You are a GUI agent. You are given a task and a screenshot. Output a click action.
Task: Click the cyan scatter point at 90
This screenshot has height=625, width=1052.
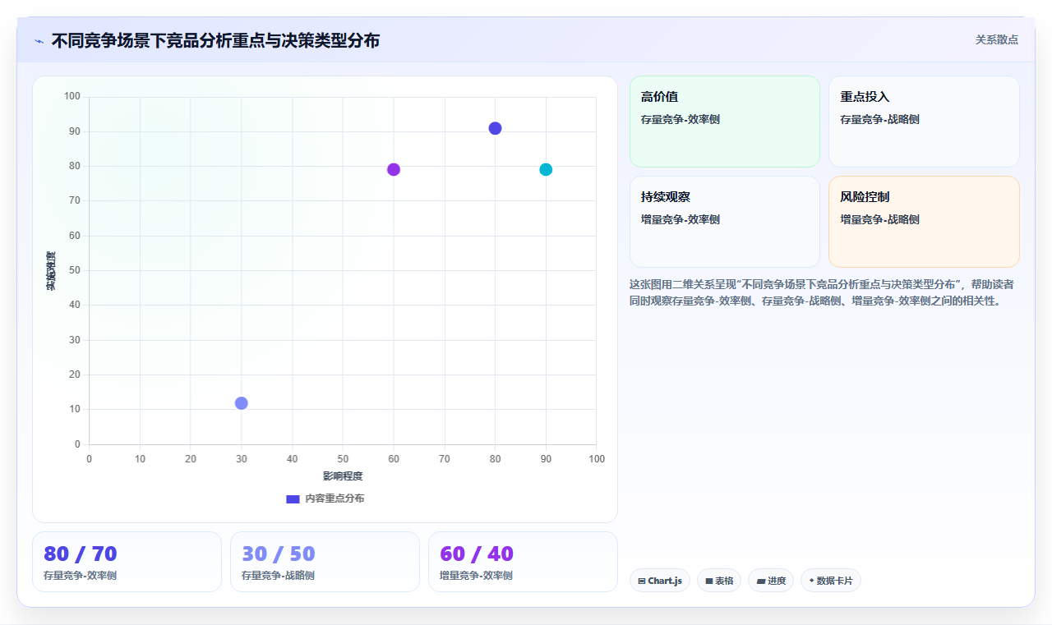546,169
